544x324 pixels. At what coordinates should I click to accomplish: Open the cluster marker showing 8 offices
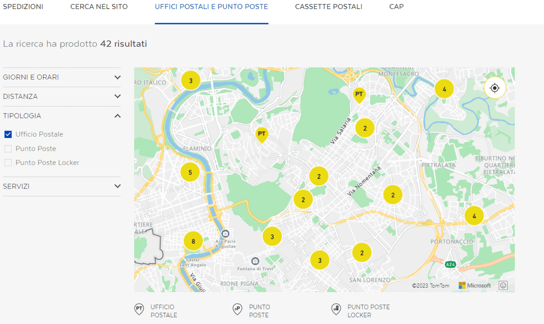click(x=193, y=241)
